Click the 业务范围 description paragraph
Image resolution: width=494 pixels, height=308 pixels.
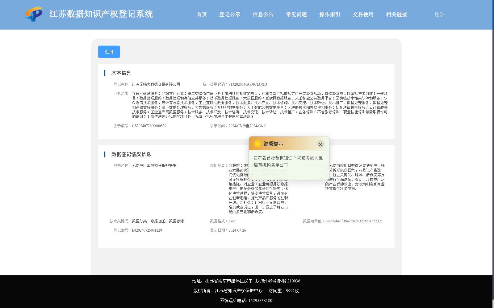point(260,105)
